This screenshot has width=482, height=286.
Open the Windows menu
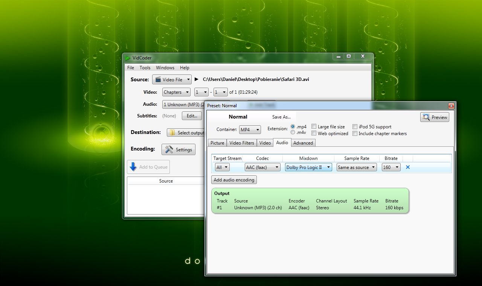pyautogui.click(x=165, y=68)
